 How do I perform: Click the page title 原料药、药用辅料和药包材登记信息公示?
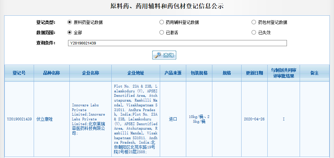tap(167, 6)
